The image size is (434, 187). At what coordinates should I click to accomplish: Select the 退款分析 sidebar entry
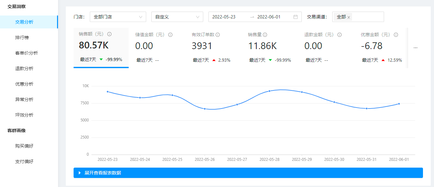(24, 68)
